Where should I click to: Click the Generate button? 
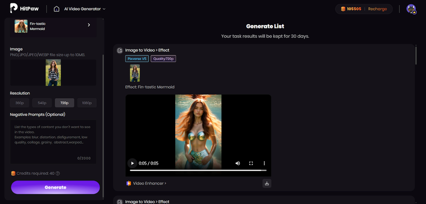pyautogui.click(x=55, y=187)
